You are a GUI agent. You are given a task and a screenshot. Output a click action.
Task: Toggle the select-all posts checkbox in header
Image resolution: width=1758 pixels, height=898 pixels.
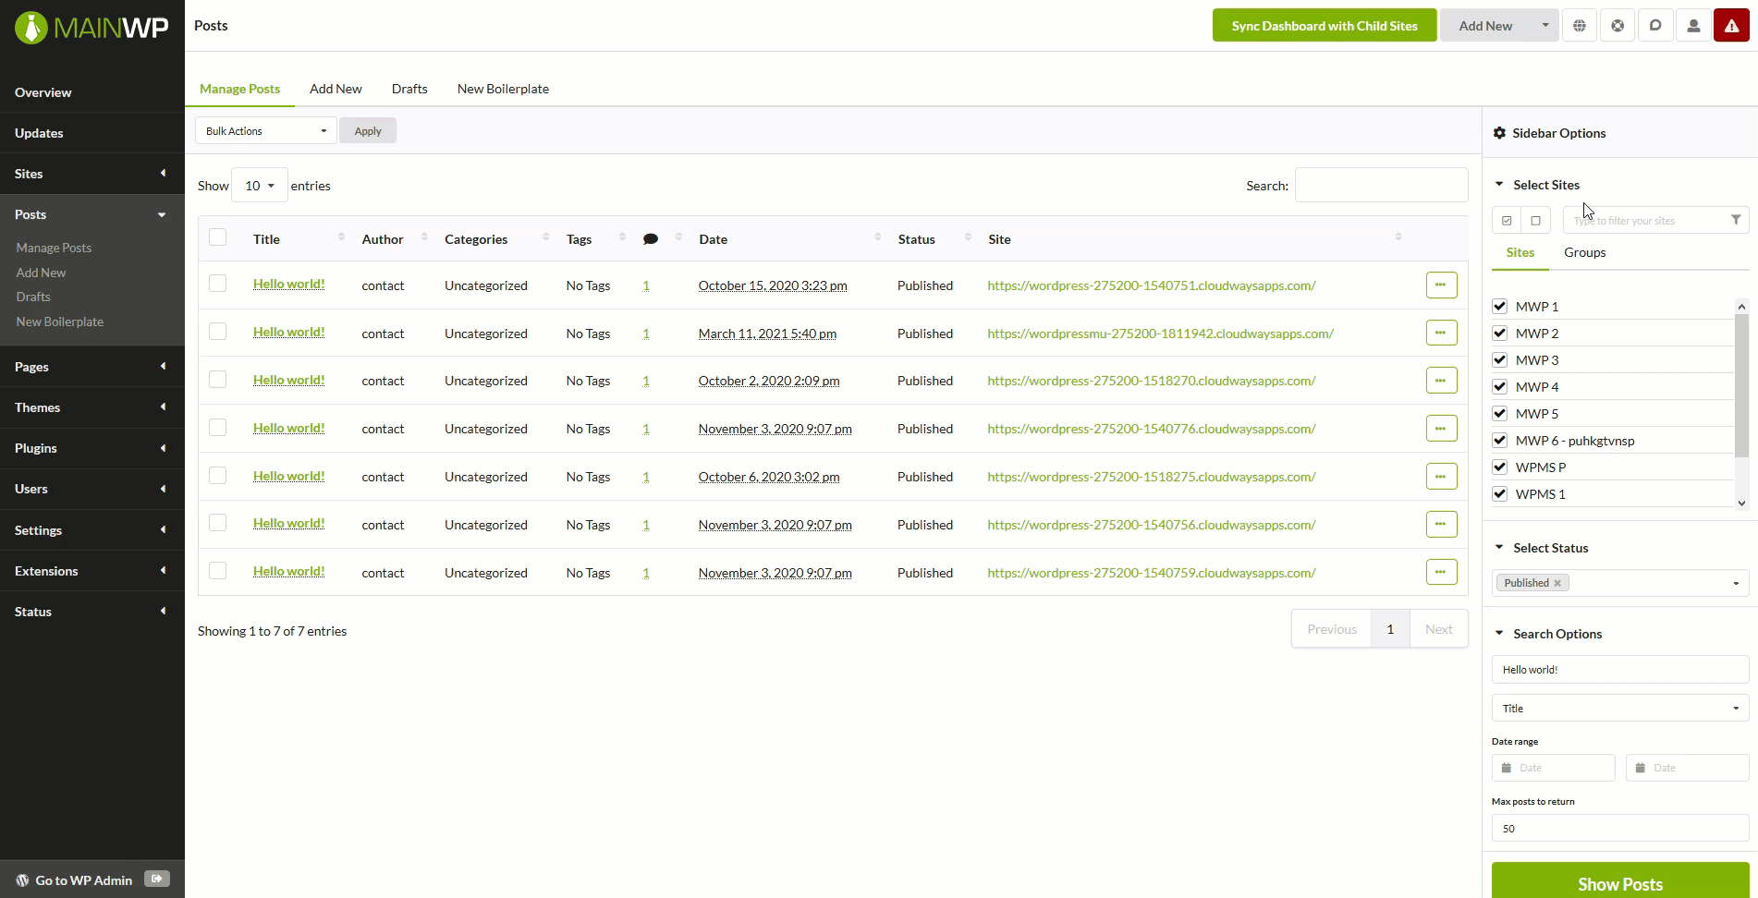(x=217, y=237)
